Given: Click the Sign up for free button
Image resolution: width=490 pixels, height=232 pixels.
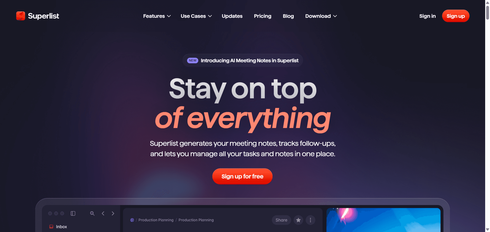Looking at the screenshot, I should [x=242, y=176].
